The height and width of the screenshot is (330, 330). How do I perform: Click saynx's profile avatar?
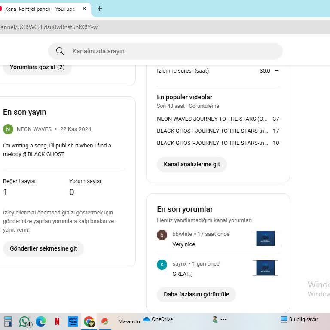coord(162,265)
